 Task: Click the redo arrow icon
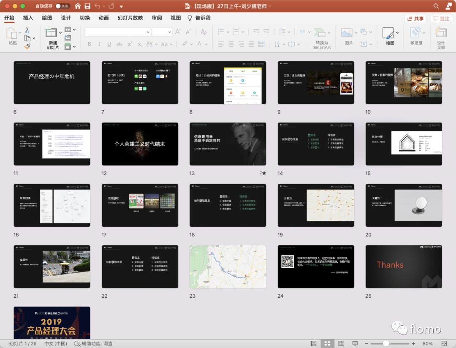111,6
